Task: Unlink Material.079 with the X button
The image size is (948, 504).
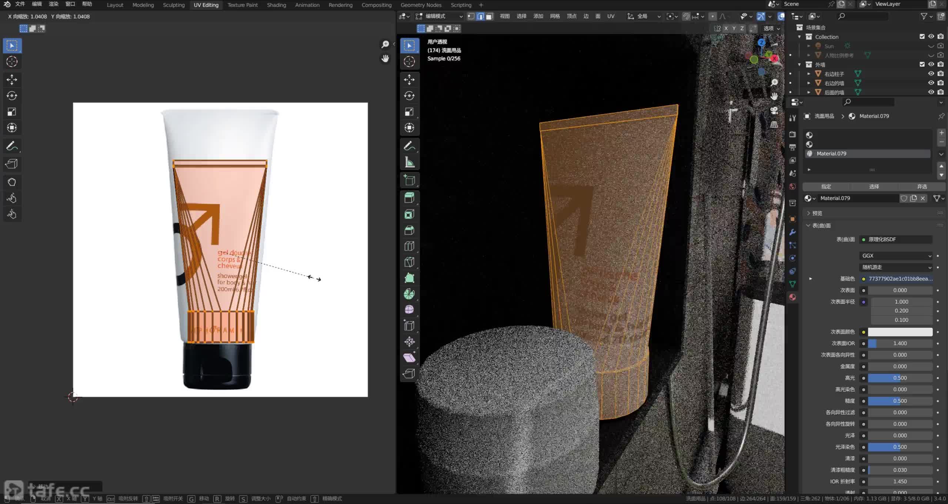Action: point(923,198)
